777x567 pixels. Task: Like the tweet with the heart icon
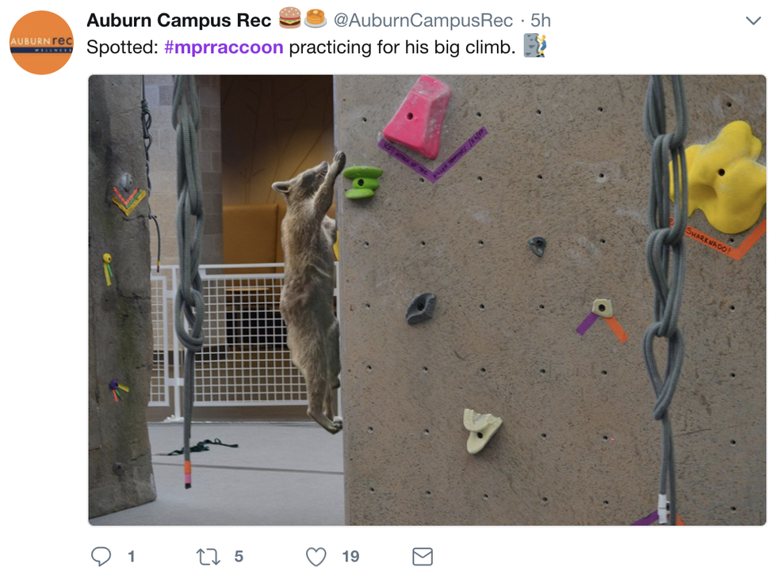click(x=316, y=557)
